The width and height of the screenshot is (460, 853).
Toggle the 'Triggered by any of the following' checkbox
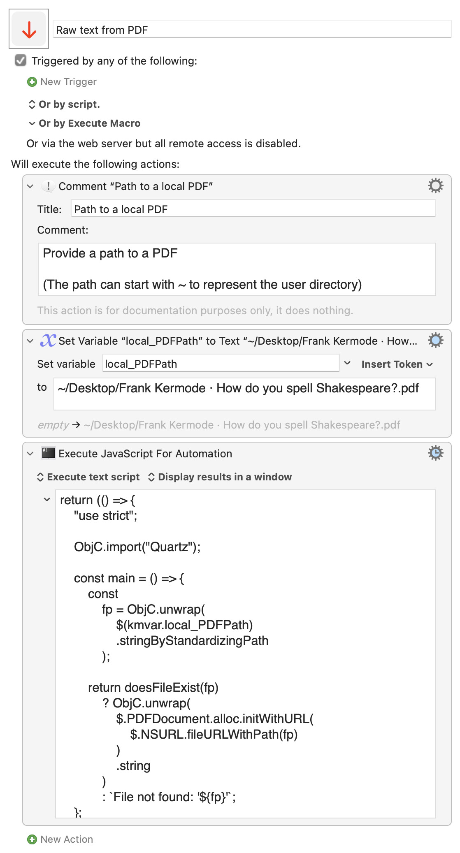coord(21,60)
